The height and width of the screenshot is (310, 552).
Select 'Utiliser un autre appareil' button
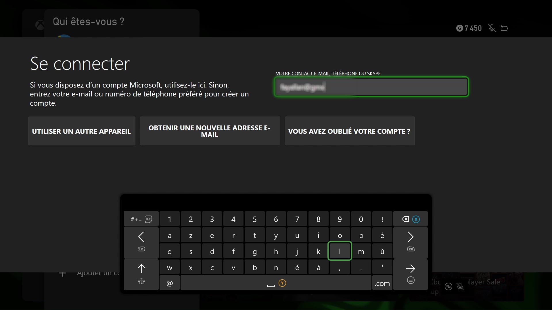[x=82, y=131]
